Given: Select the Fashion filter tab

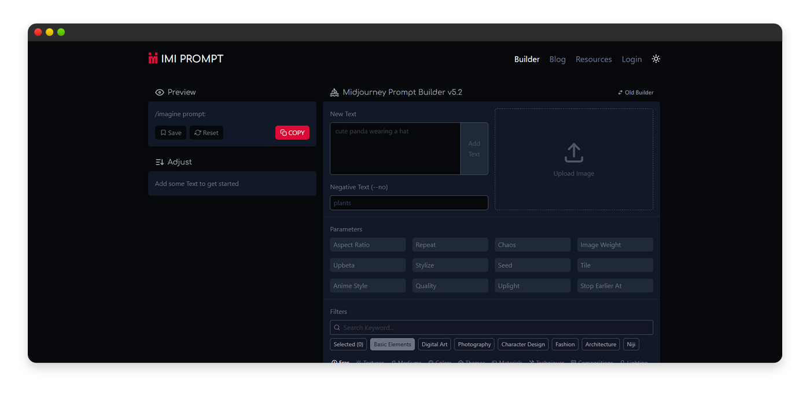Looking at the screenshot, I should (x=565, y=344).
